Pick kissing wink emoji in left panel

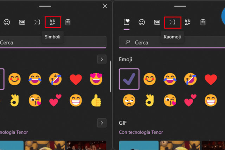[x=35, y=100]
